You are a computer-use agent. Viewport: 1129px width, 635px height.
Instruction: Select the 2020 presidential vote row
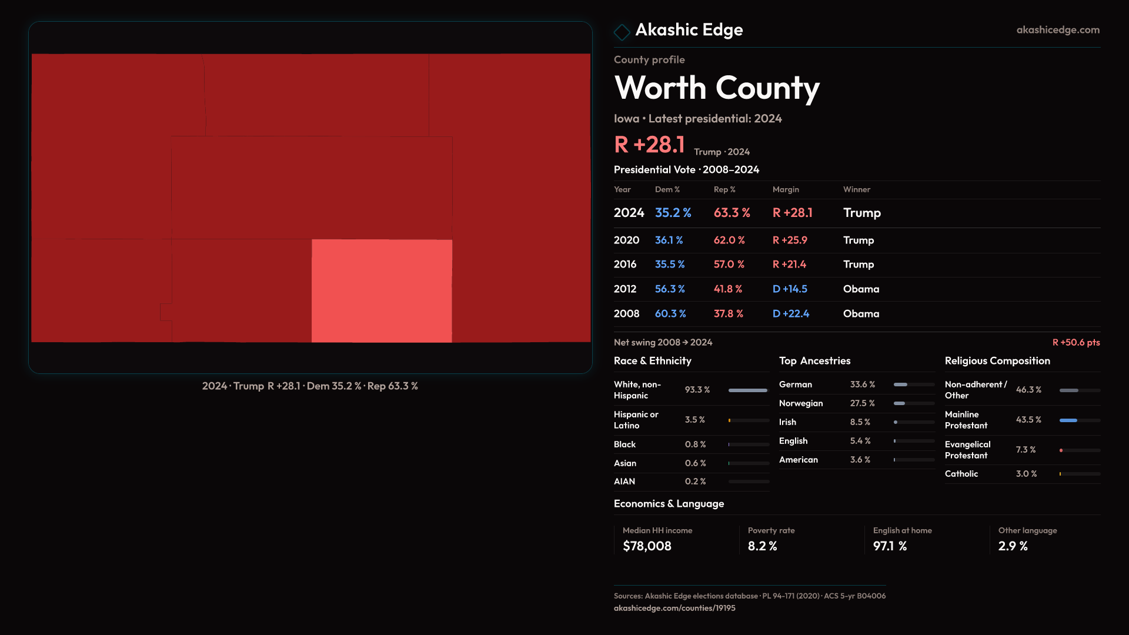856,240
